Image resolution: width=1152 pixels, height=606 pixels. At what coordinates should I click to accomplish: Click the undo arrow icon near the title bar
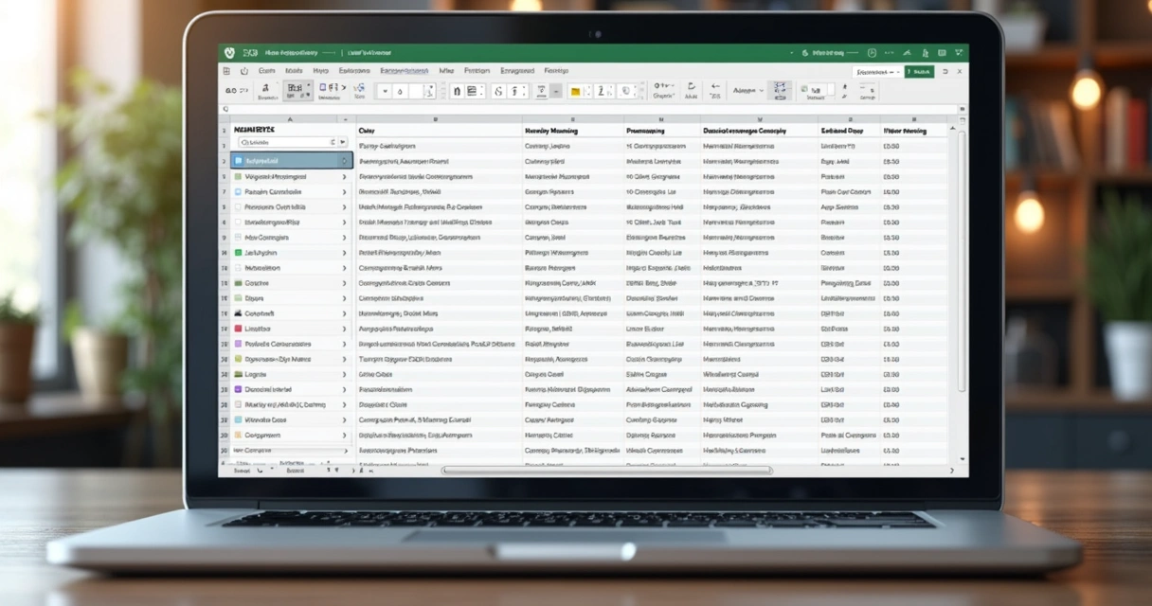(243, 70)
